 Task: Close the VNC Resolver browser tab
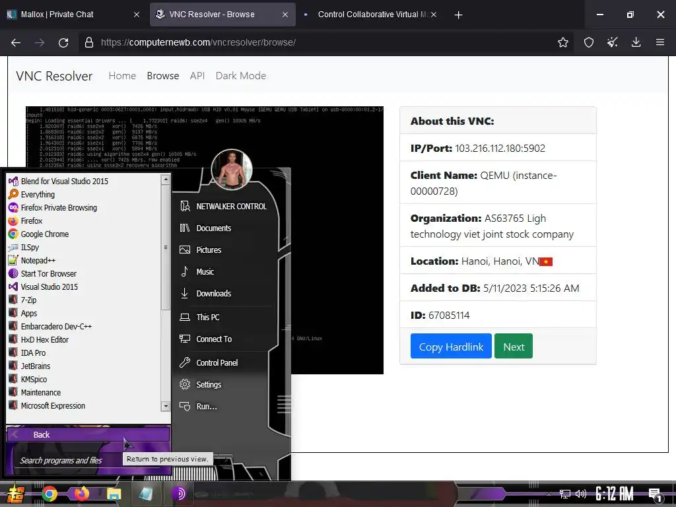point(285,15)
